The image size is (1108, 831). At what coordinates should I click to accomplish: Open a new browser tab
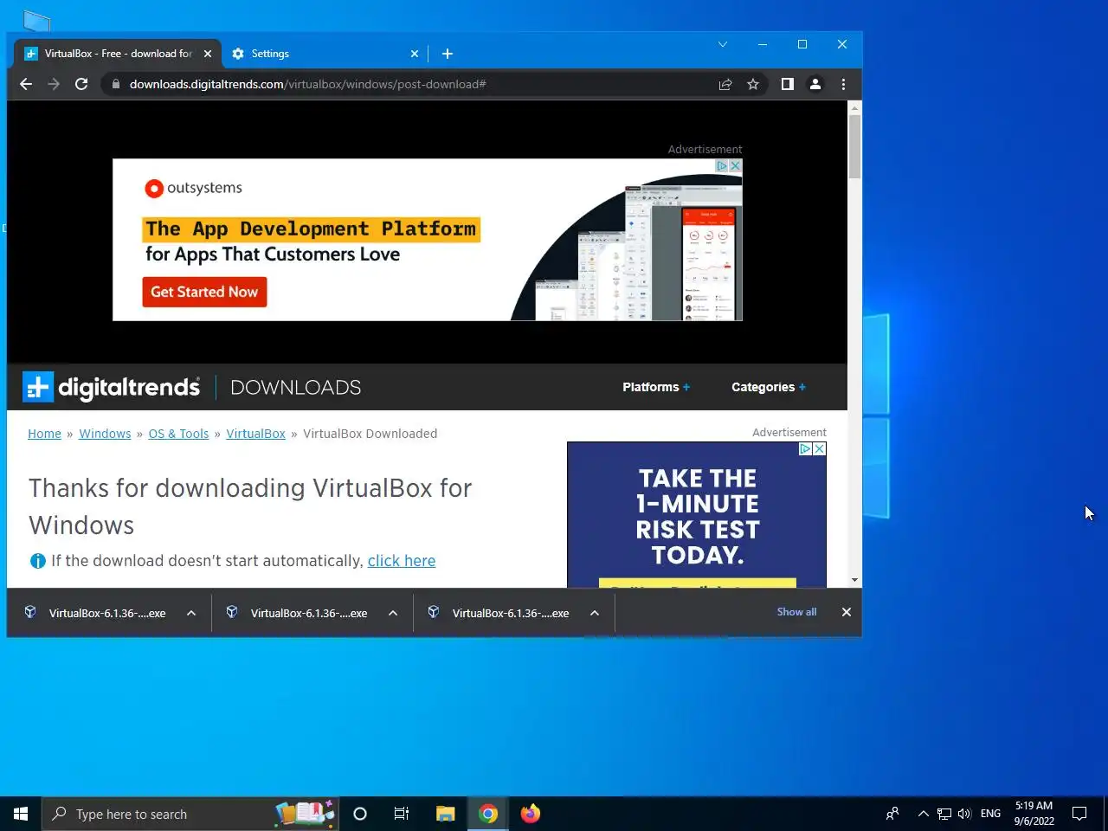click(447, 54)
